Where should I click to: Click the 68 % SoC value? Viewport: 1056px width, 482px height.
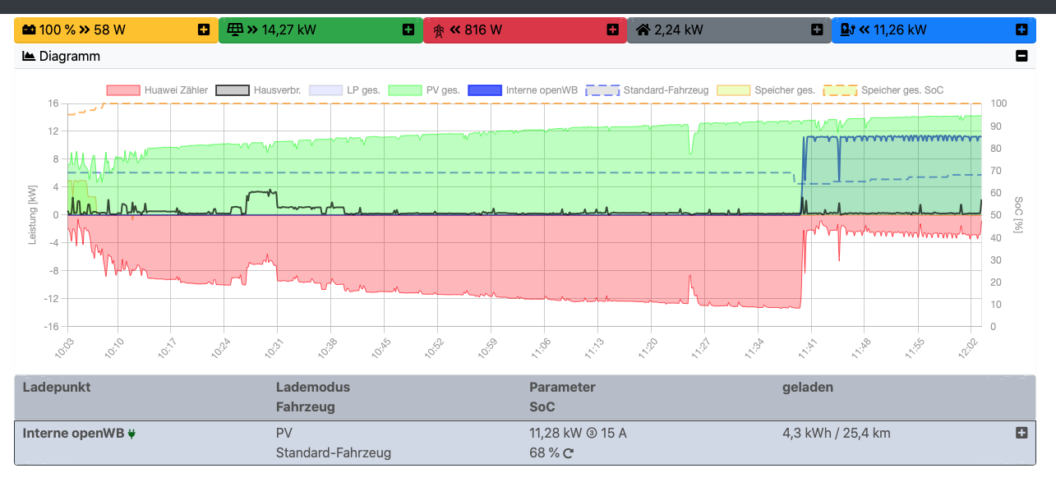click(544, 453)
